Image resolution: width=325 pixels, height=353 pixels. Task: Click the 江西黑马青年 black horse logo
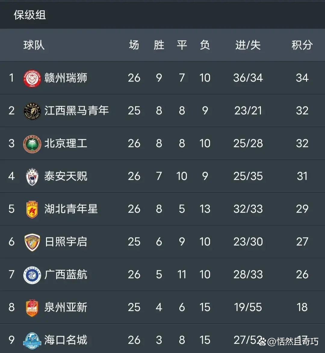click(x=32, y=111)
